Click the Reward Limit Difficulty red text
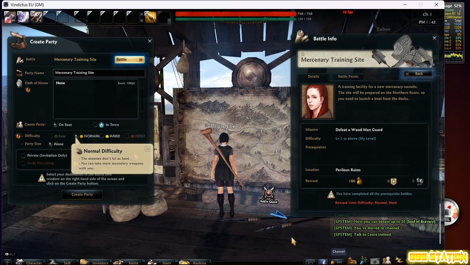This screenshot has height=265, width=470. click(x=366, y=203)
